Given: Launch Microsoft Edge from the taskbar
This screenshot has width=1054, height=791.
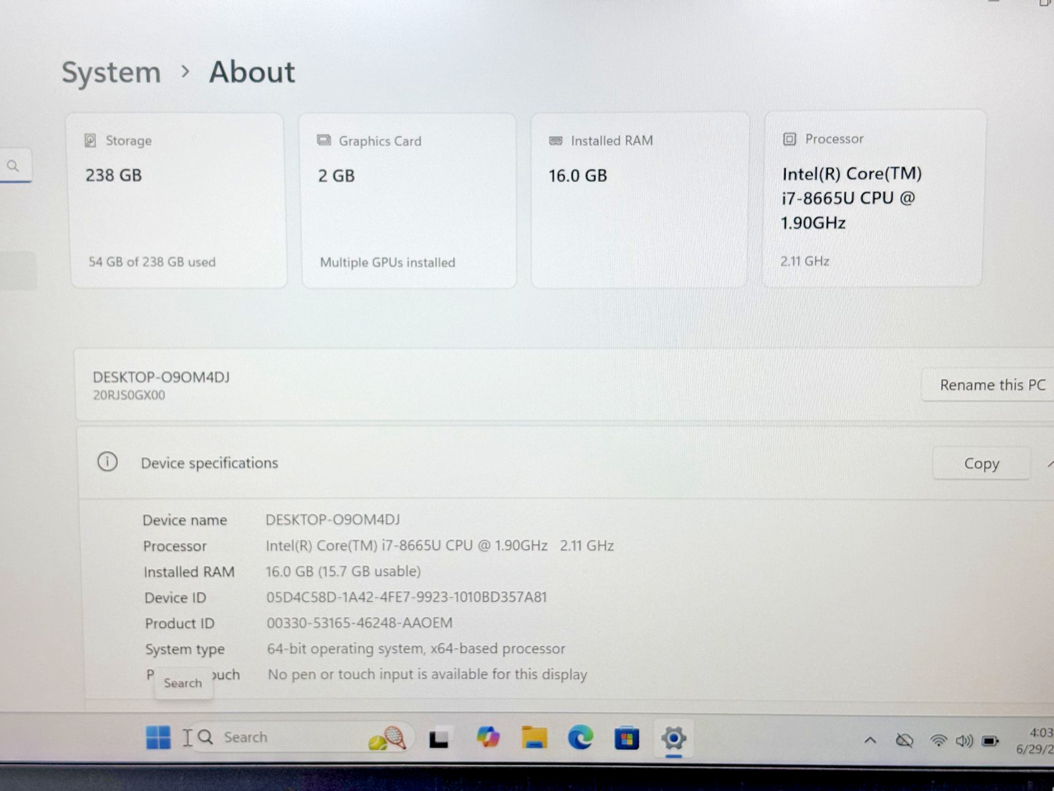Looking at the screenshot, I should tap(580, 738).
